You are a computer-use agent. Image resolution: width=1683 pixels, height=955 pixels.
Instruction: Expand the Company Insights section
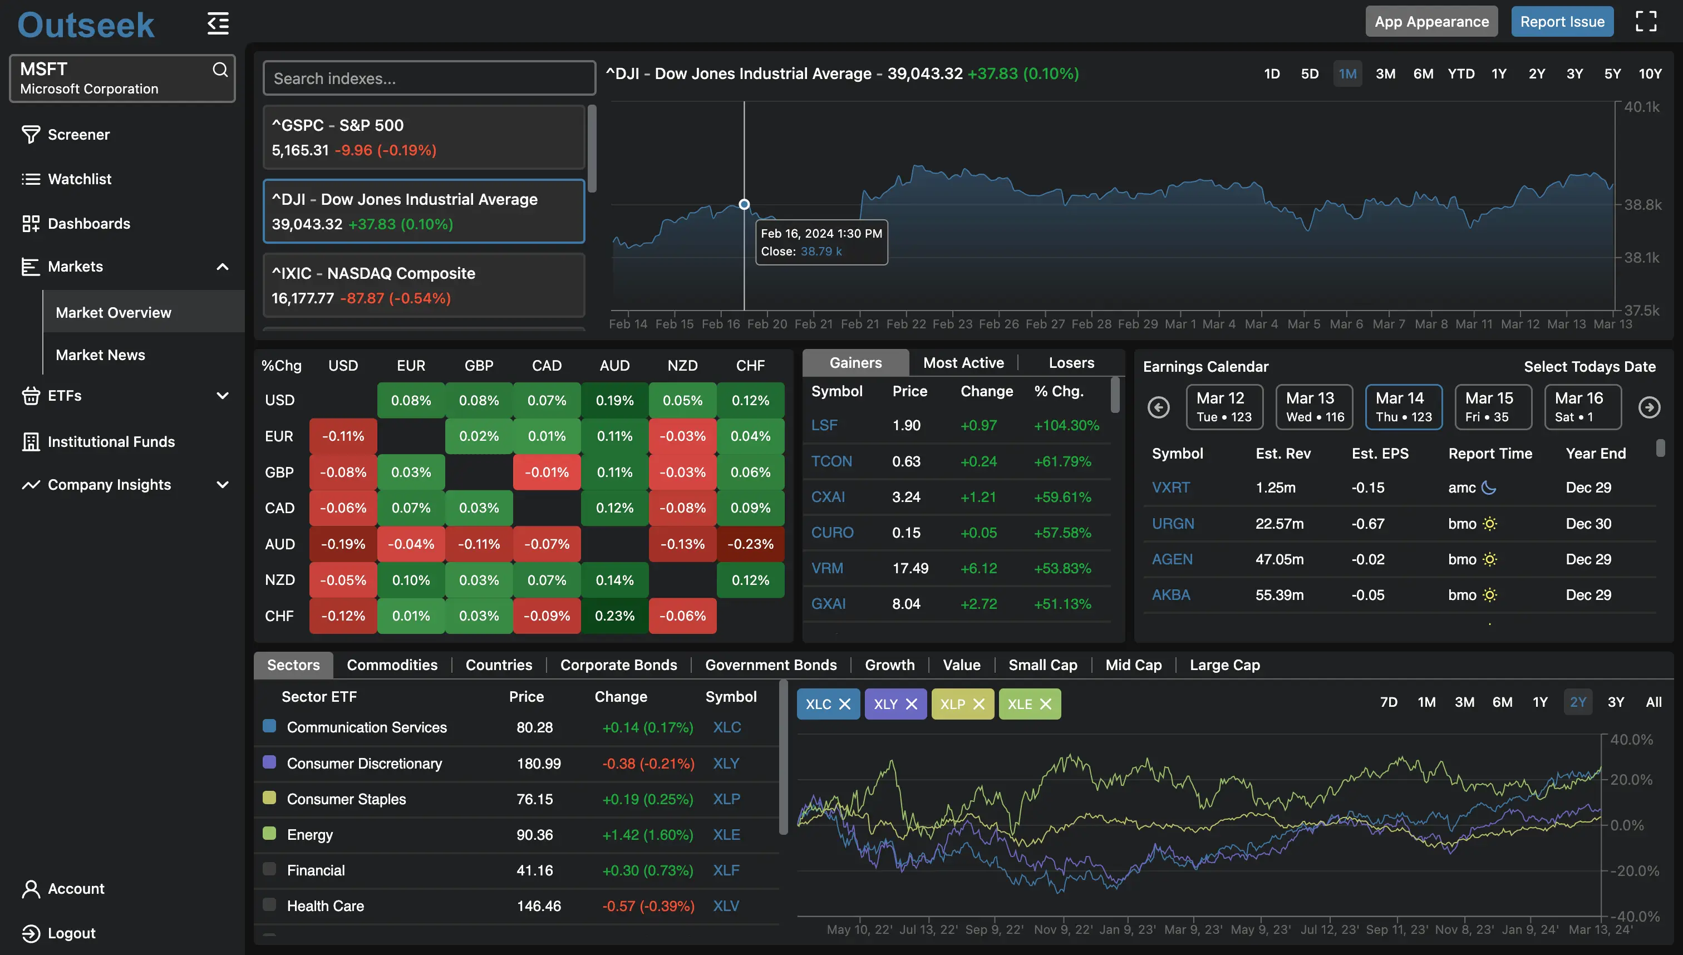(223, 485)
